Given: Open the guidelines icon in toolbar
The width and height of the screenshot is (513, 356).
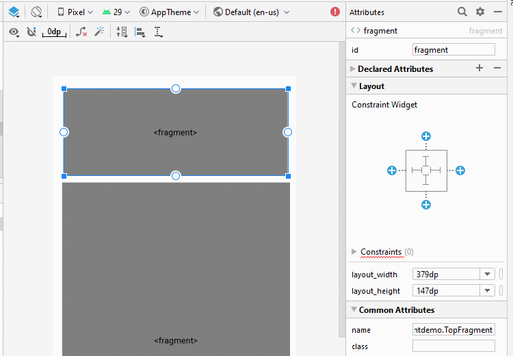Looking at the screenshot, I should click(159, 32).
